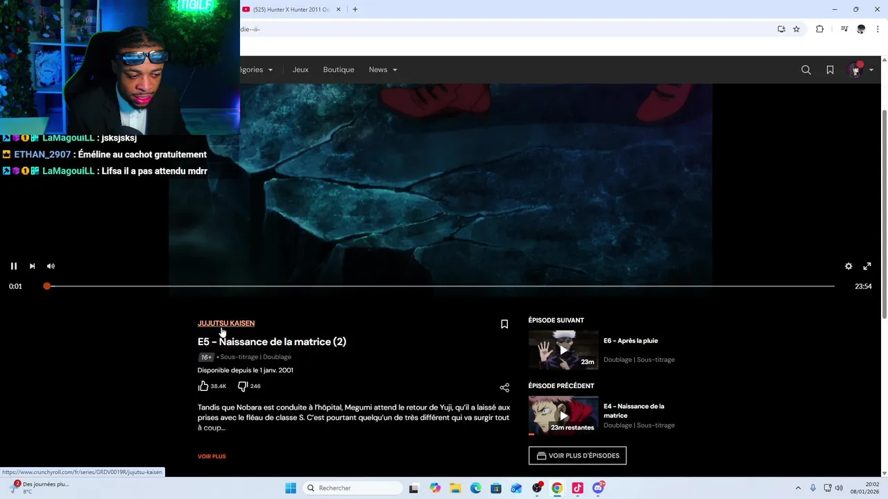Open Task View on the taskbar
Screen dimensions: 888x499
pyautogui.click(x=413, y=488)
